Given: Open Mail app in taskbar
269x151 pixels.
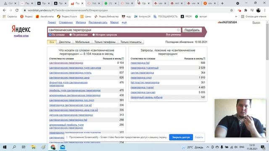Looking at the screenshot, I should click(63, 147).
